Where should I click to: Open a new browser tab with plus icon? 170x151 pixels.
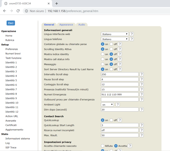tap(56, 4)
